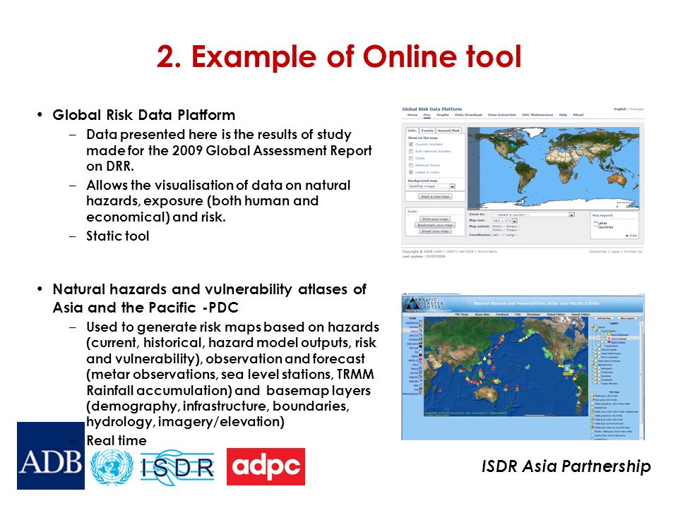
Task: Click Refresh Map button in PDC atlas
Action: point(604,318)
